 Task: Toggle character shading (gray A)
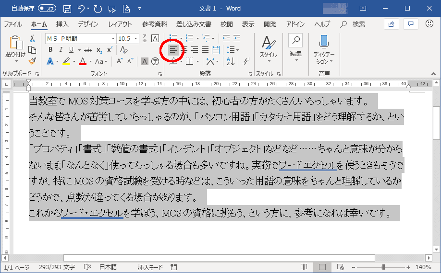144,61
